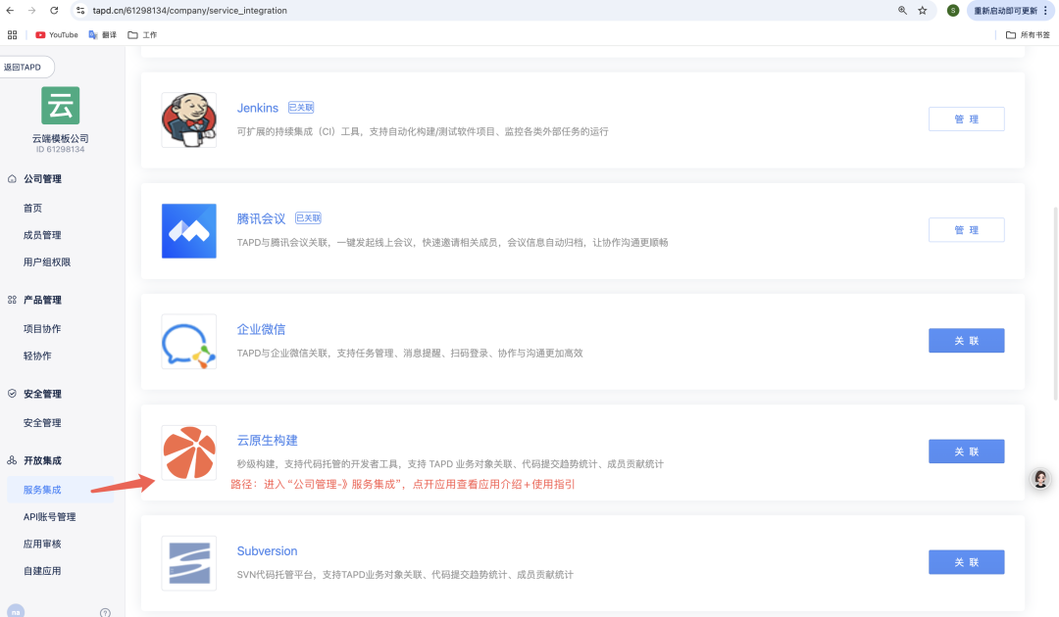Click the 已关联 badge beside 腾讯会议
The width and height of the screenshot is (1059, 617).
pyautogui.click(x=308, y=217)
